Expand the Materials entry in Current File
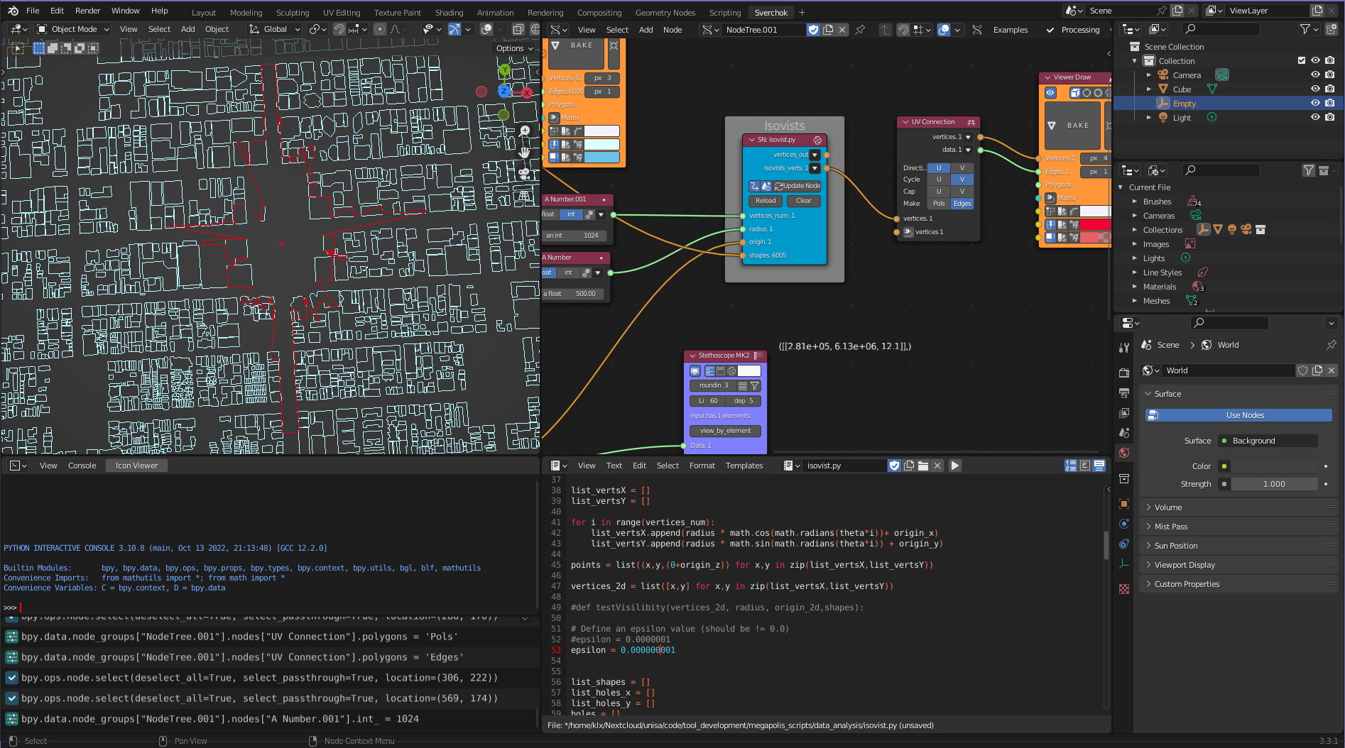The image size is (1345, 748). coord(1135,287)
